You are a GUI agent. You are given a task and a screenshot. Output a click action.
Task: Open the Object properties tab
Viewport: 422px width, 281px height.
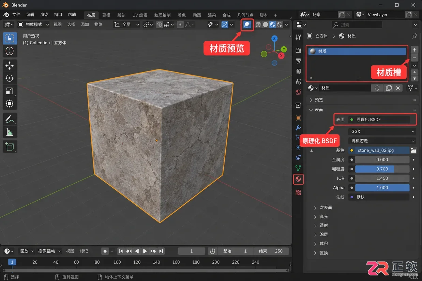pos(298,118)
